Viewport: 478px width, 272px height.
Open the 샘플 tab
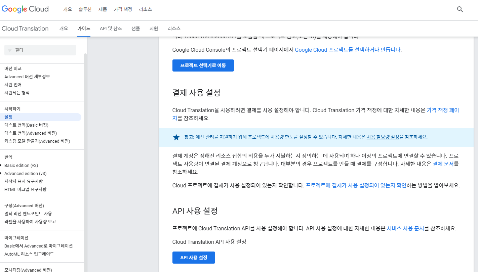coord(136,29)
